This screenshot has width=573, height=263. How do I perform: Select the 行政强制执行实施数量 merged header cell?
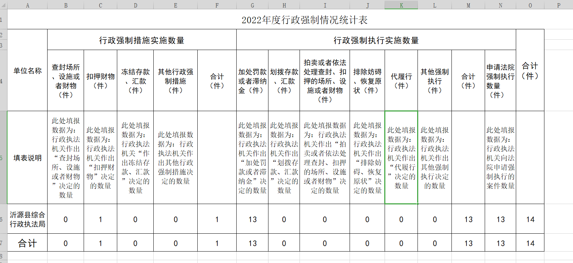(376, 40)
